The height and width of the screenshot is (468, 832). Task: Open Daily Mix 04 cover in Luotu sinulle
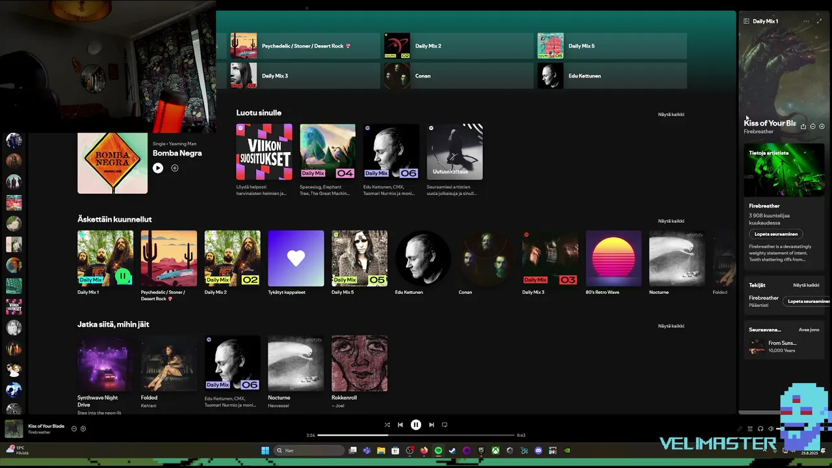coord(328,152)
